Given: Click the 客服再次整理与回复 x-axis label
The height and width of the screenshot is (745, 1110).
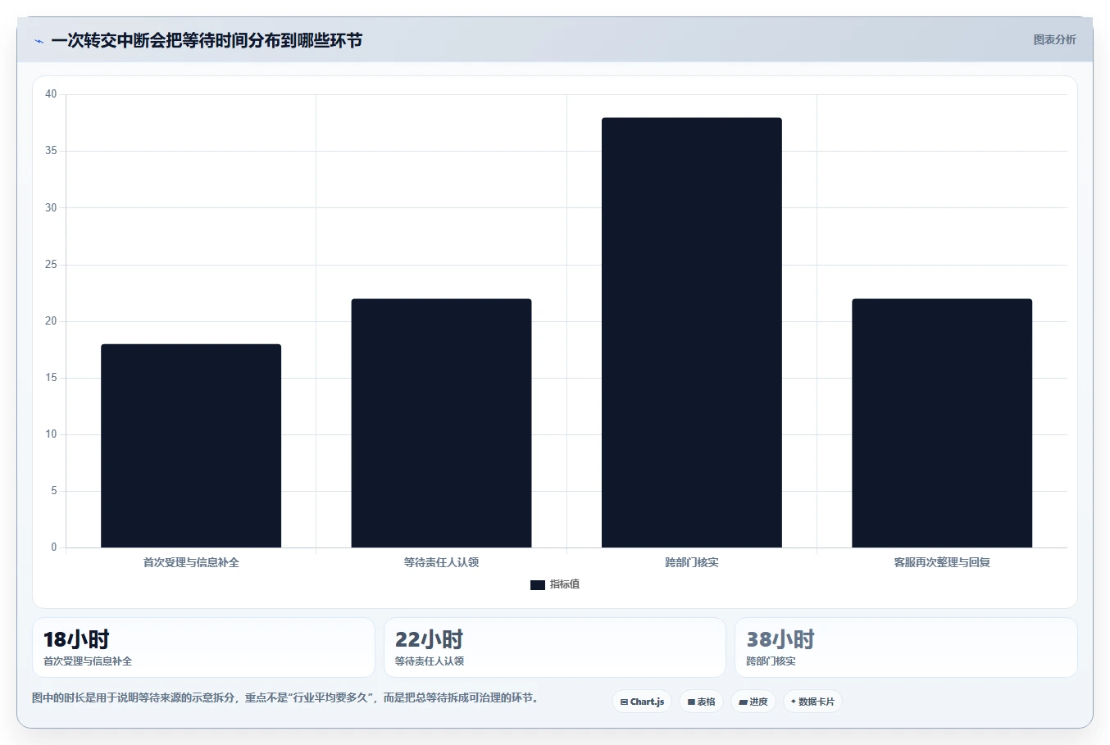Looking at the screenshot, I should [942, 562].
